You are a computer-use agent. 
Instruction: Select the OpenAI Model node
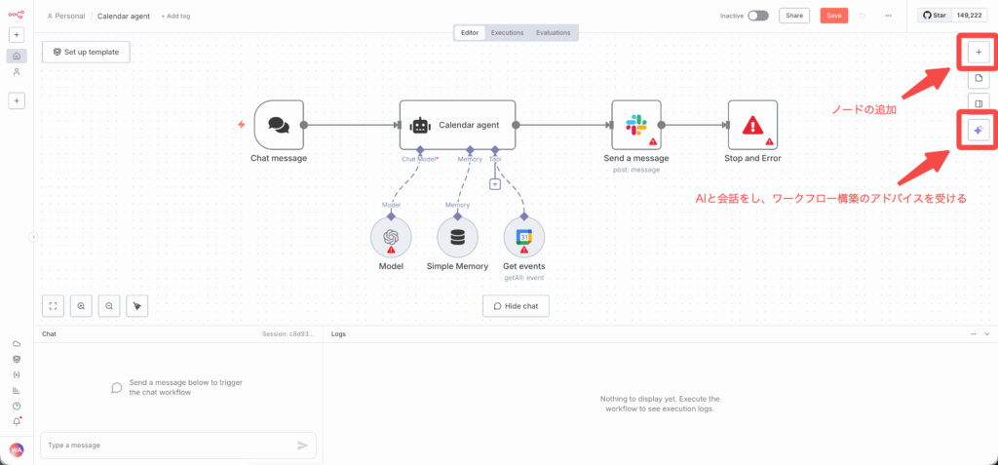click(391, 238)
